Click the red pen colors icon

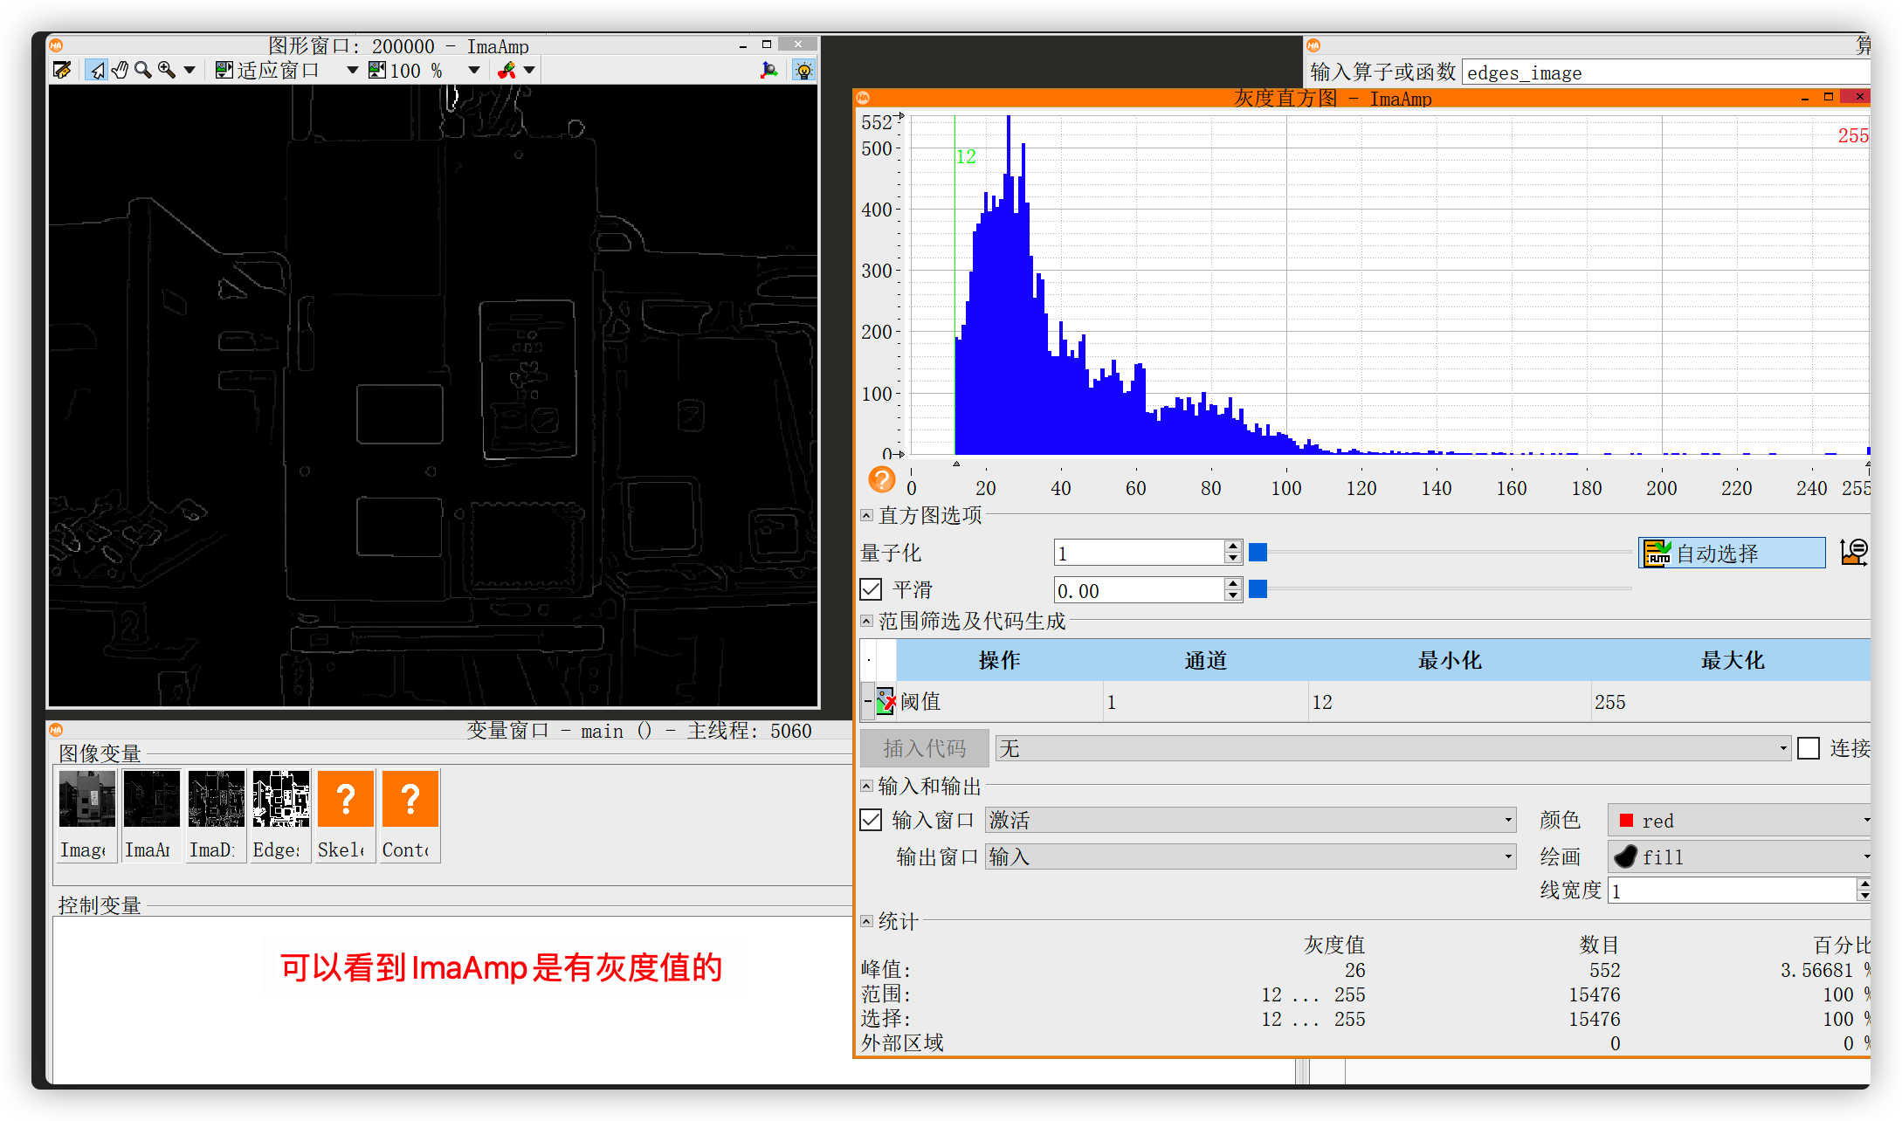click(x=505, y=70)
